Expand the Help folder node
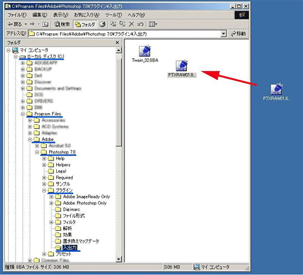The height and width of the screenshot is (275, 303). click(44, 159)
